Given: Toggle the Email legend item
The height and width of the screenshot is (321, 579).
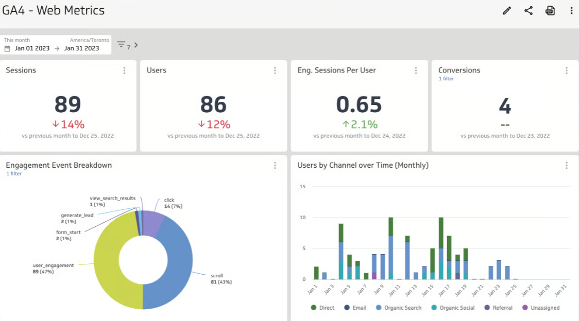Looking at the screenshot, I should tap(355, 308).
